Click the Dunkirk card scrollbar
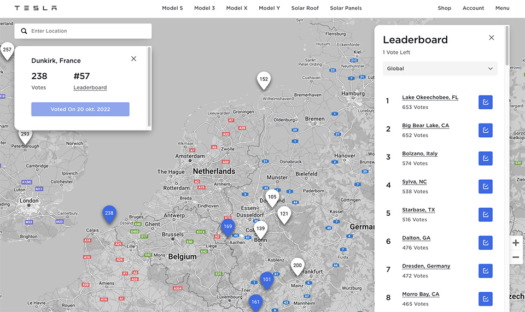Screen dimensions: 525x312 click(149, 87)
